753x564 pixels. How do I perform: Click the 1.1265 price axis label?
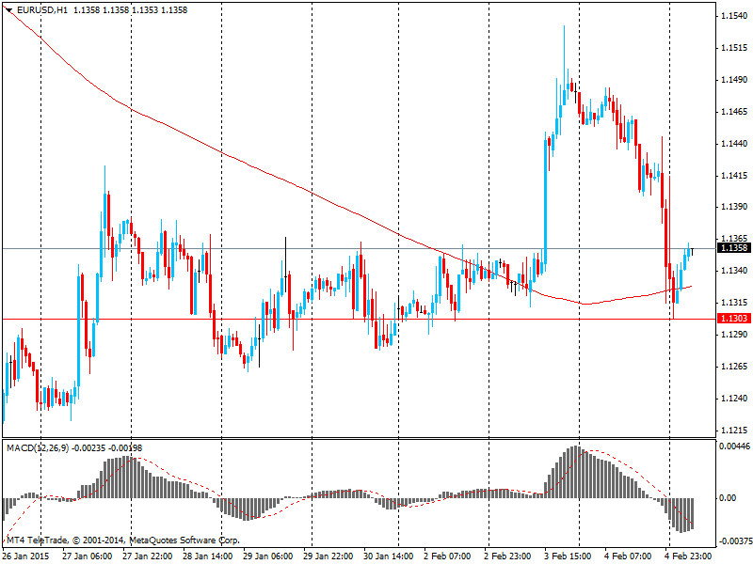pyautogui.click(x=734, y=367)
